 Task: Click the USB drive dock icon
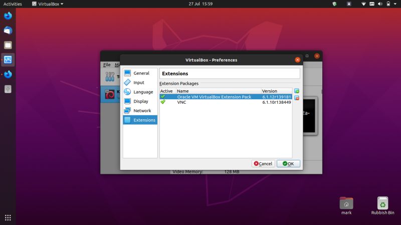point(8,89)
